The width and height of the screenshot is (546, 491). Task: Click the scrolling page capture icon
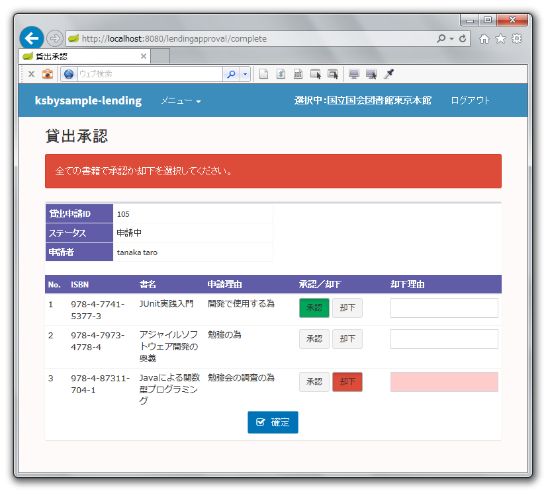[281, 74]
